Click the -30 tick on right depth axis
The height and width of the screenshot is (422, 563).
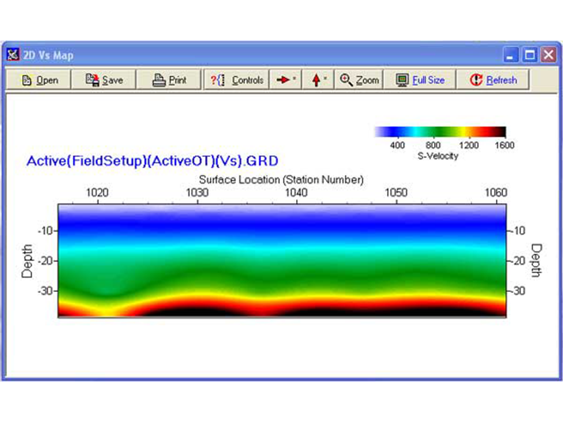(517, 291)
